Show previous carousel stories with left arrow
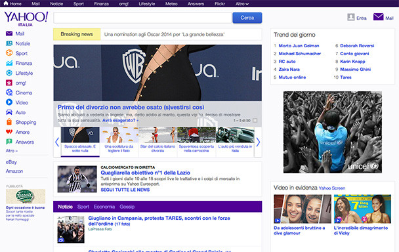The image size is (399, 252). pos(57,142)
